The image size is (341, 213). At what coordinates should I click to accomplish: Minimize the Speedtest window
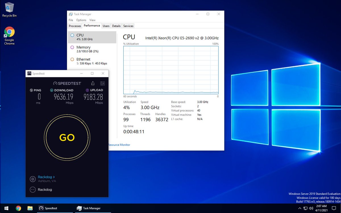[81, 74]
